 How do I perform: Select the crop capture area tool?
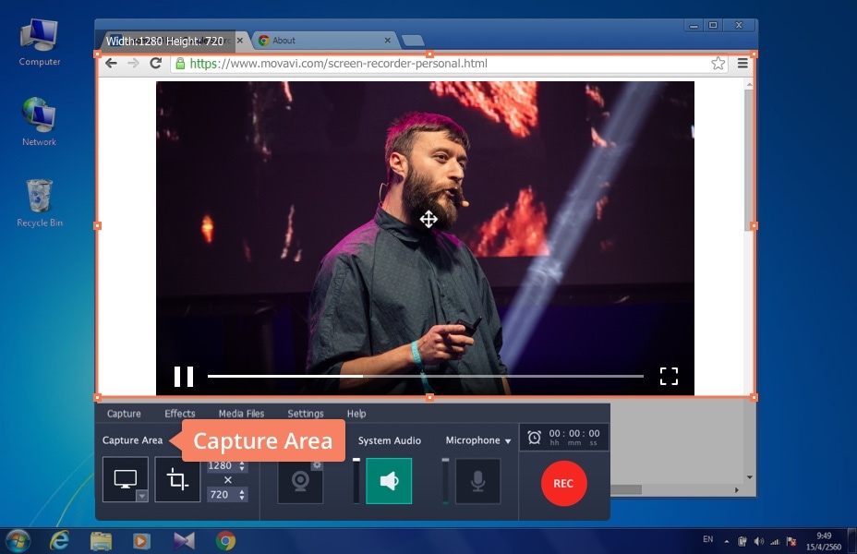click(177, 479)
